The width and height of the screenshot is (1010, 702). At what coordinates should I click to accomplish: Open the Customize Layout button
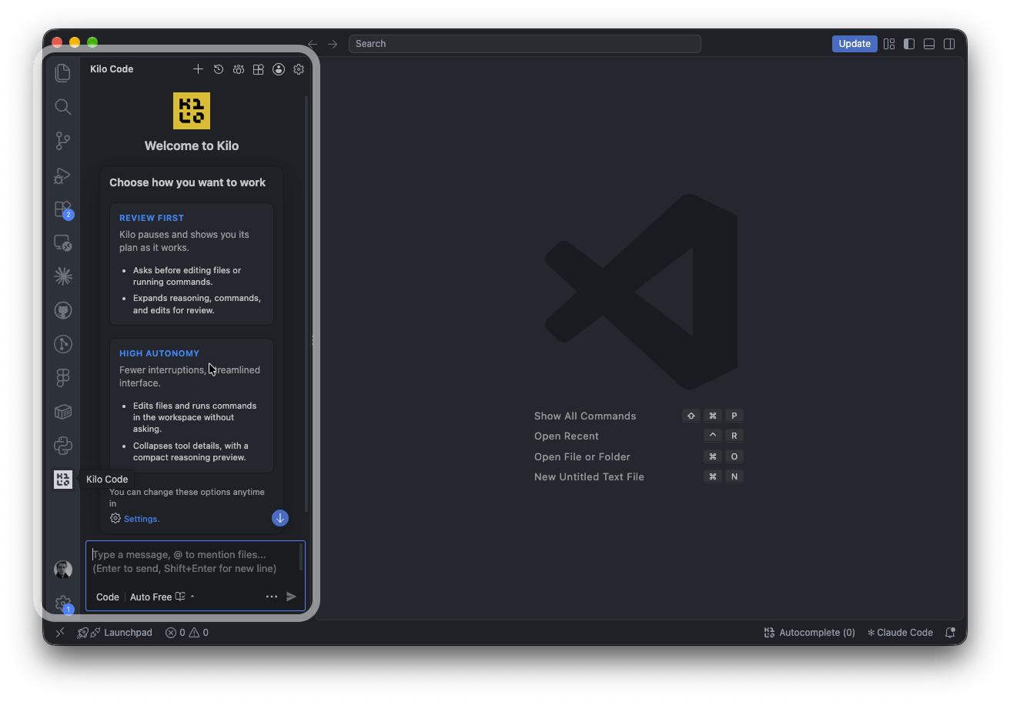pyautogui.click(x=889, y=44)
